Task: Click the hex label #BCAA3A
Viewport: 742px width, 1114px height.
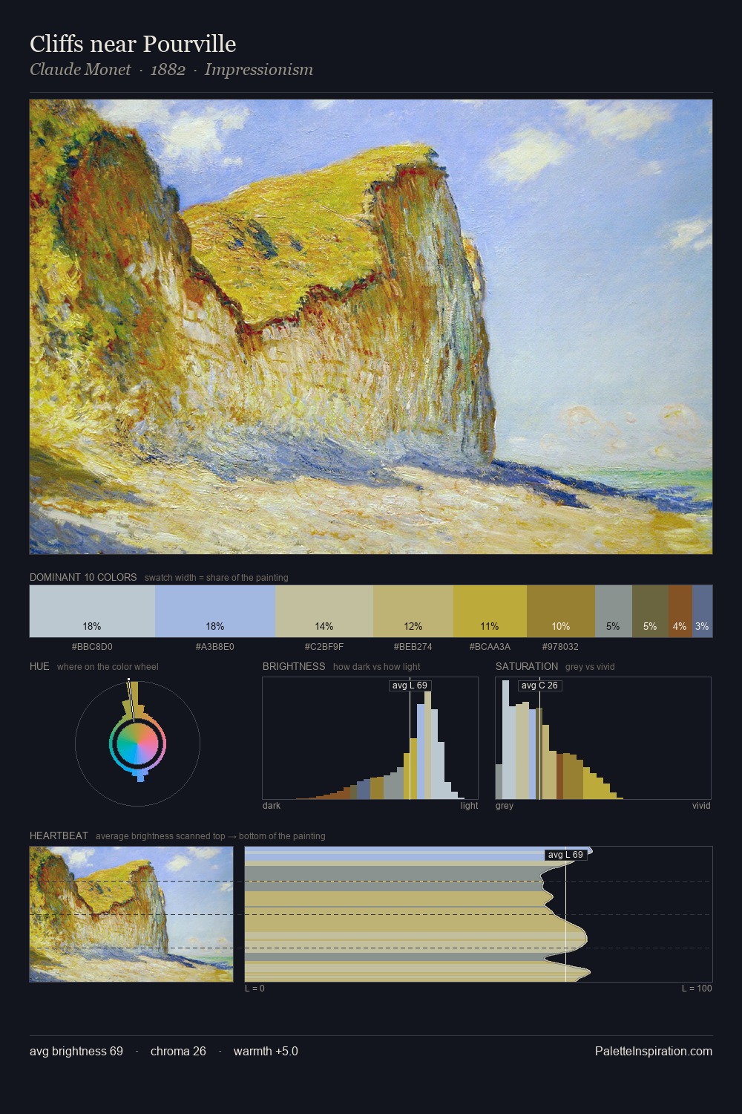Action: 490,647
